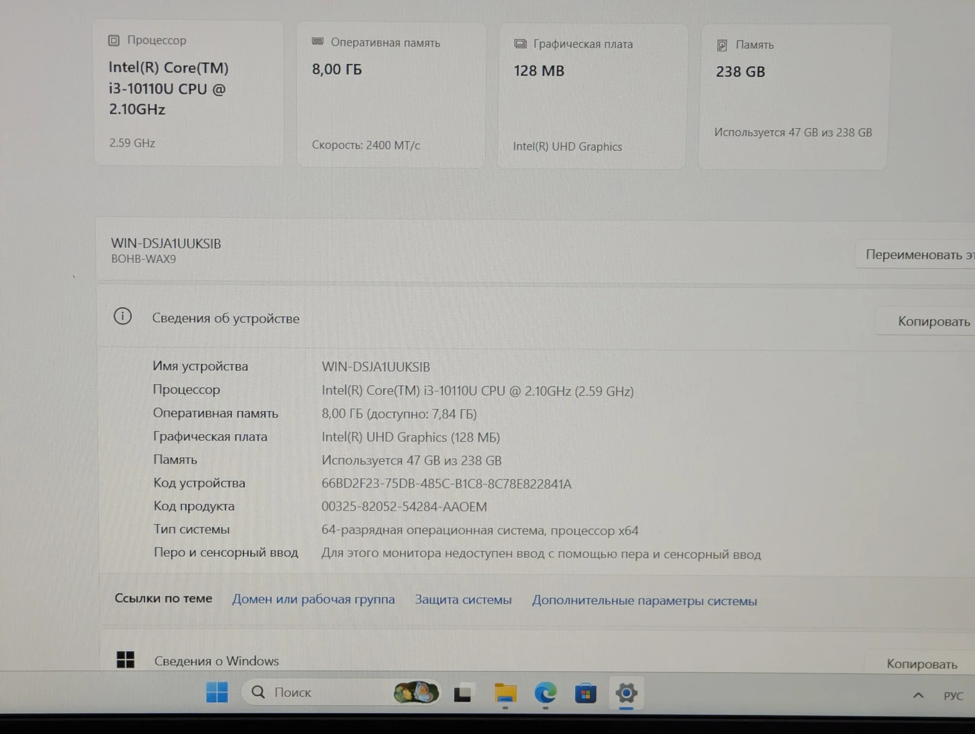Open Microsoft Edge browser
The width and height of the screenshot is (975, 734).
(x=546, y=693)
